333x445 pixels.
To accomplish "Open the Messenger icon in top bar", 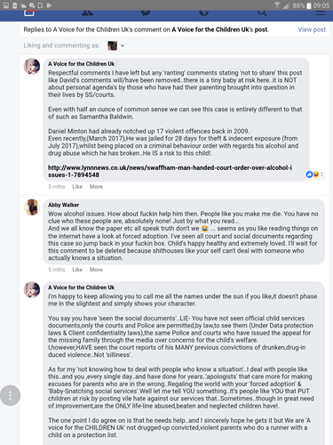I will pos(146,12).
